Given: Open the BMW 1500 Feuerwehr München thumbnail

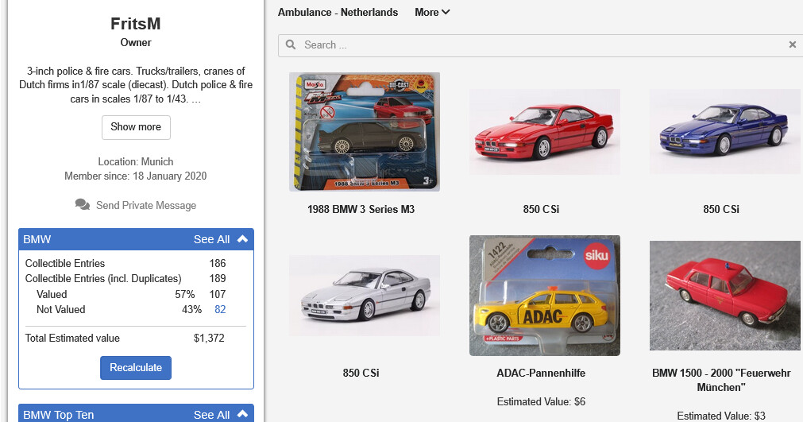Looking at the screenshot, I should point(724,295).
